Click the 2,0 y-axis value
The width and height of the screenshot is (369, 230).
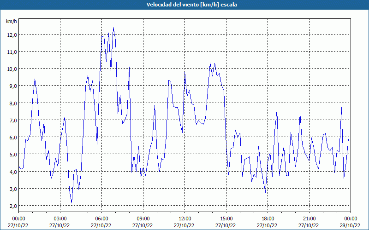[x=13, y=206]
